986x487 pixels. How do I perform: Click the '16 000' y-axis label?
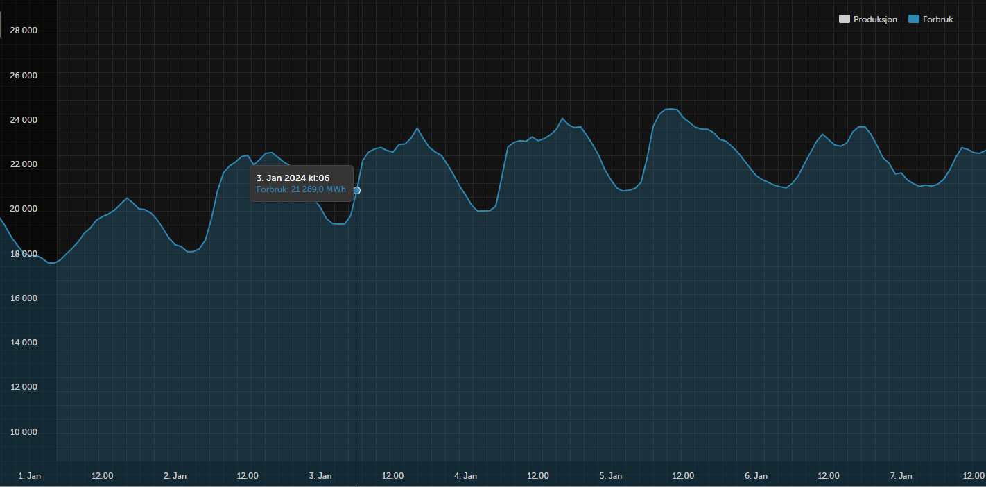point(24,298)
